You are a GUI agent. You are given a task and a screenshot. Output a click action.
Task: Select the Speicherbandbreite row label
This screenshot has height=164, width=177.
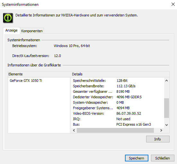coord(89,86)
